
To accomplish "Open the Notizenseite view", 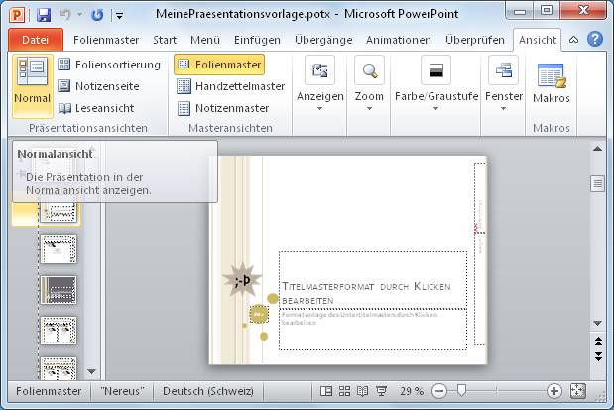I will tap(98, 86).
